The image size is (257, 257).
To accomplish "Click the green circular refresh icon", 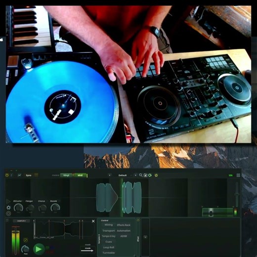I will [x=150, y=175].
